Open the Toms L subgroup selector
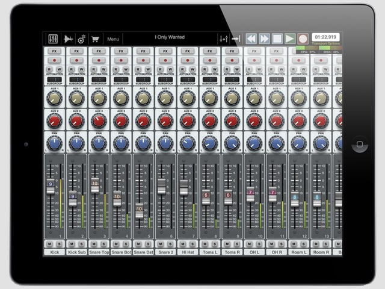The image size is (385, 289). 210,79
